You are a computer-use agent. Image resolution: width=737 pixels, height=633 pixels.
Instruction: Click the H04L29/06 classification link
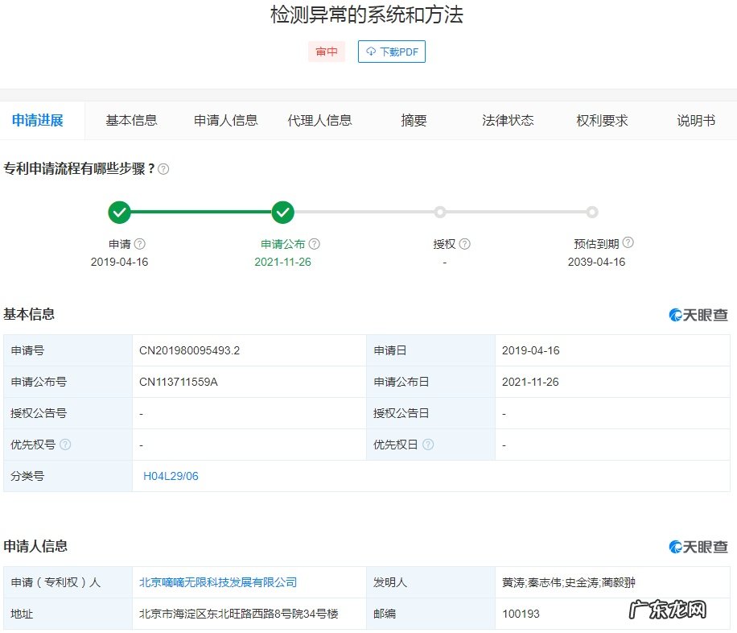pos(169,475)
